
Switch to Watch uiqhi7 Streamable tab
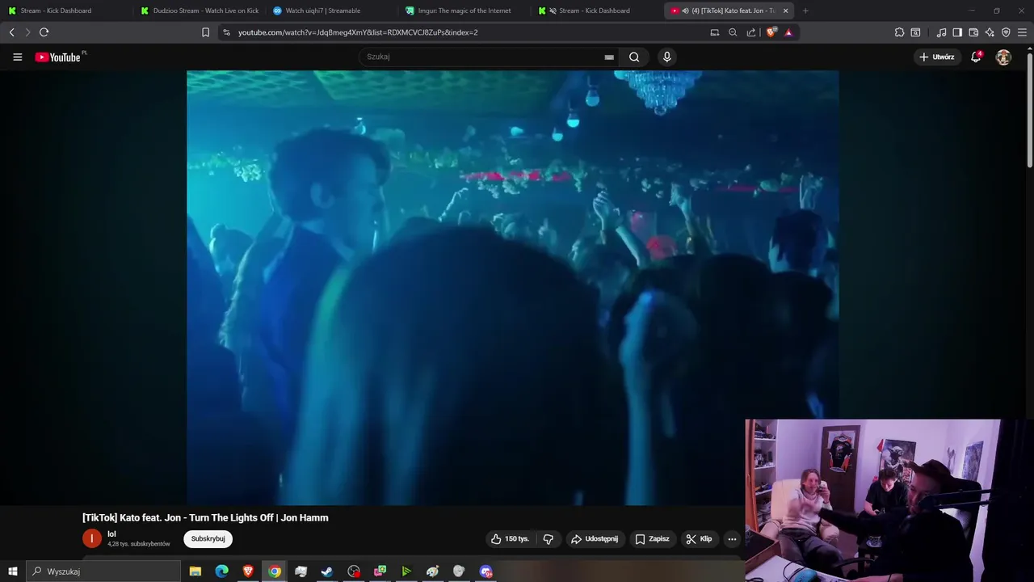pyautogui.click(x=331, y=11)
